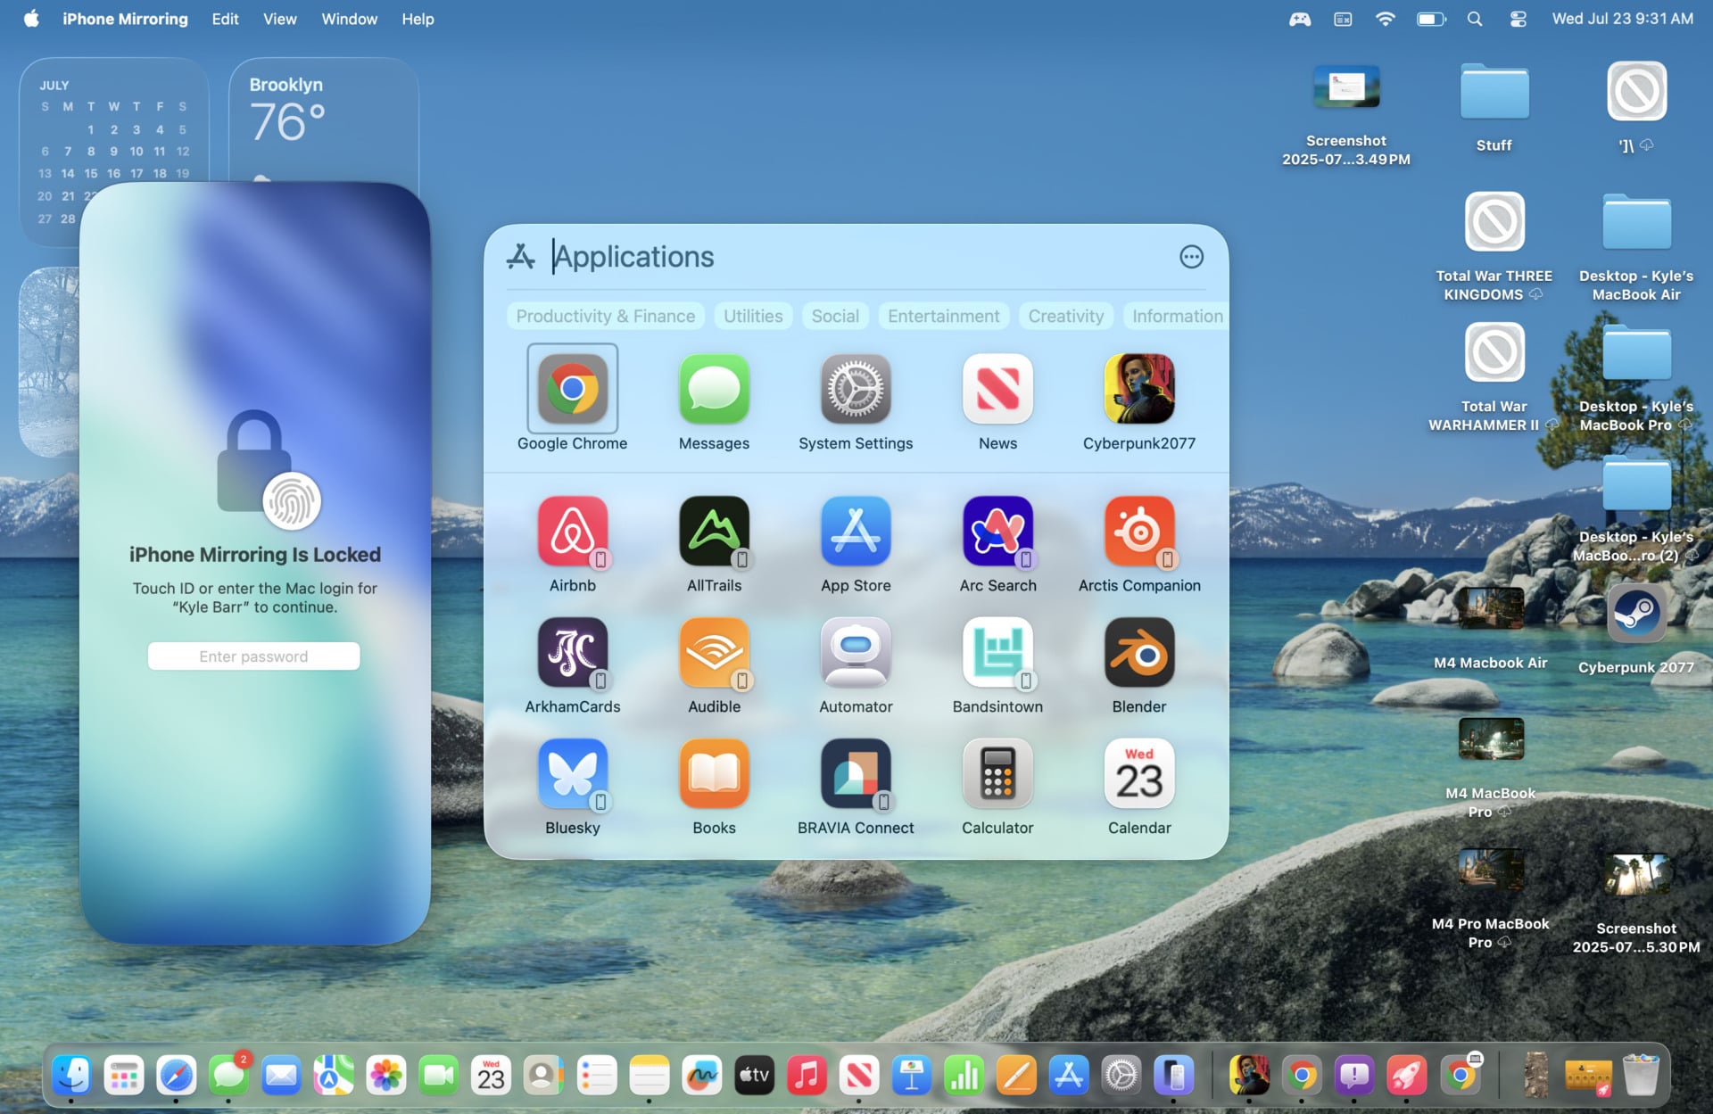Open Mail from the Dock
This screenshot has height=1114, width=1713.
(x=281, y=1076)
